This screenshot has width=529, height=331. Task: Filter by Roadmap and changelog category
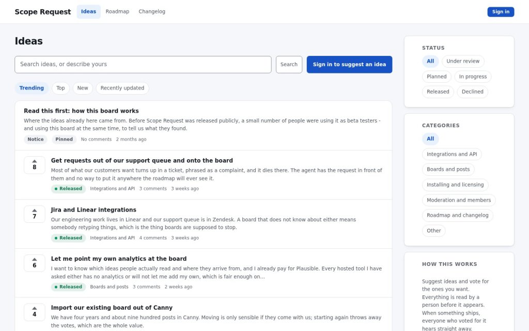pos(458,216)
